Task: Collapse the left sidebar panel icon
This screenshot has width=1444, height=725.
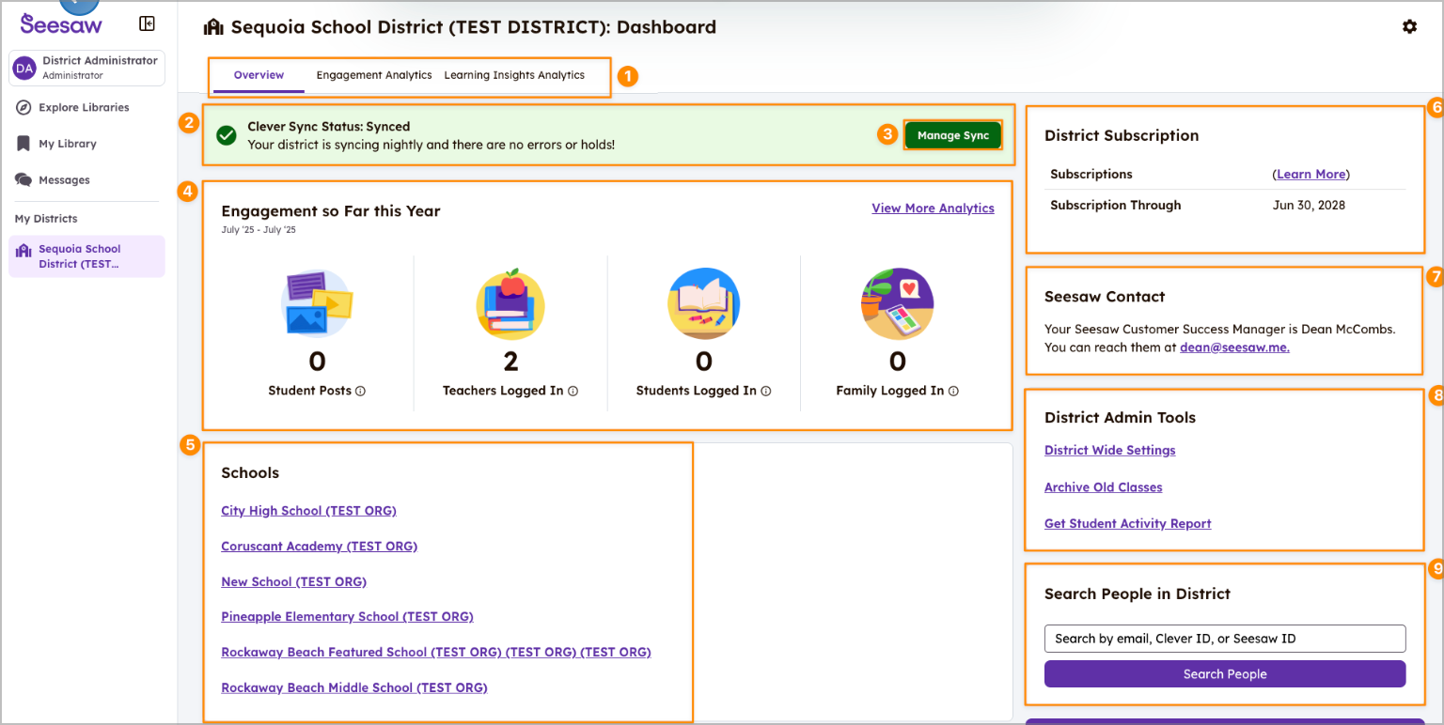Action: [x=147, y=24]
